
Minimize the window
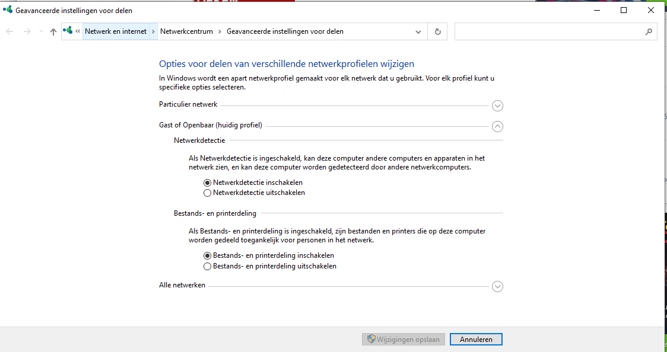pos(597,10)
